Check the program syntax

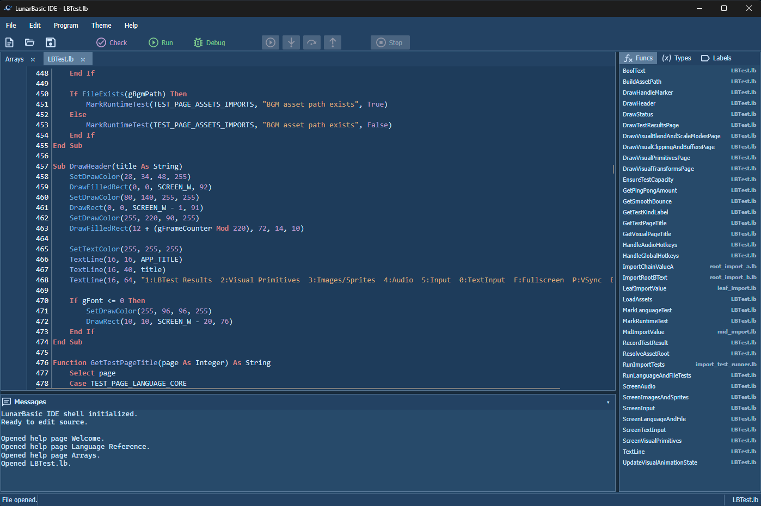click(111, 42)
